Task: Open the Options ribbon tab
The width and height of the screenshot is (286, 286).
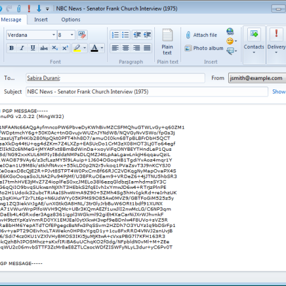Action: click(x=71, y=20)
